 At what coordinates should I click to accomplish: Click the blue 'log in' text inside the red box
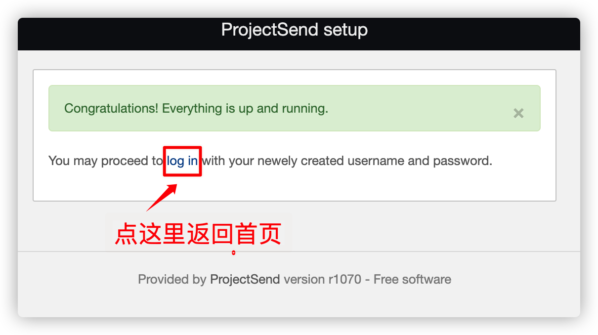(182, 161)
